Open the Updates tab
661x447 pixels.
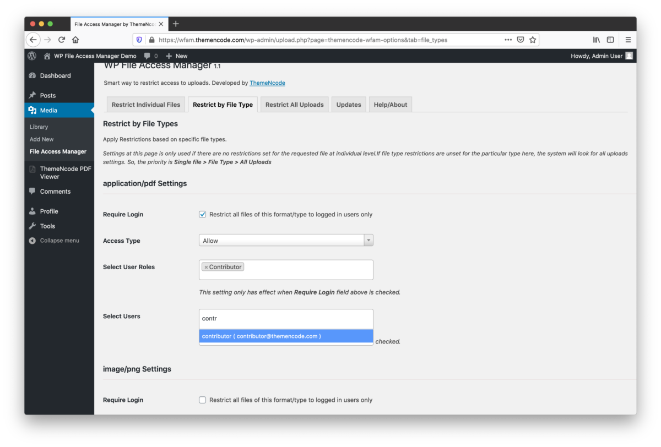pos(349,105)
